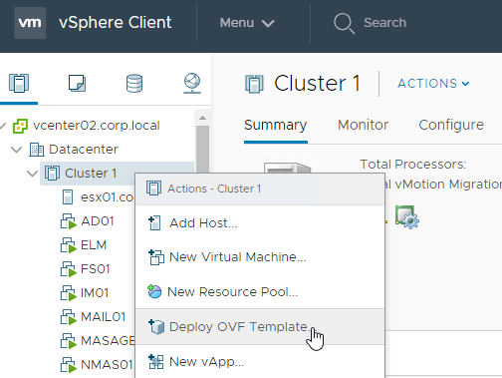Screen dimensions: 502x378
Task: Switch to the Monitor tab
Action: pyautogui.click(x=363, y=125)
